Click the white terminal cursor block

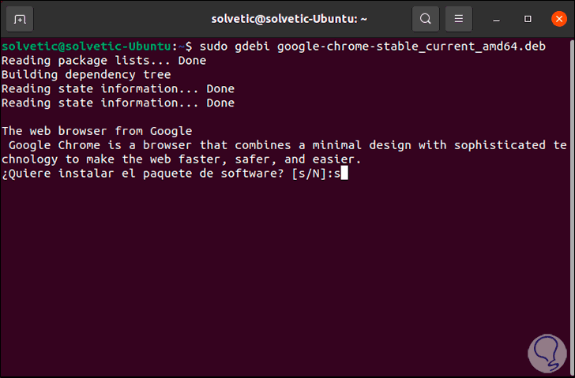coord(343,174)
